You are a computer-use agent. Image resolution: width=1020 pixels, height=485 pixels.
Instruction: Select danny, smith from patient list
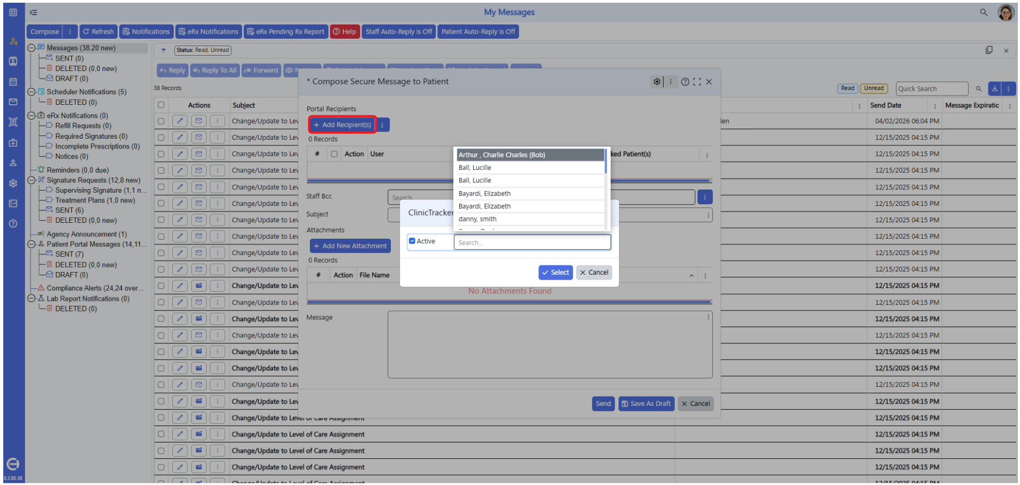530,219
